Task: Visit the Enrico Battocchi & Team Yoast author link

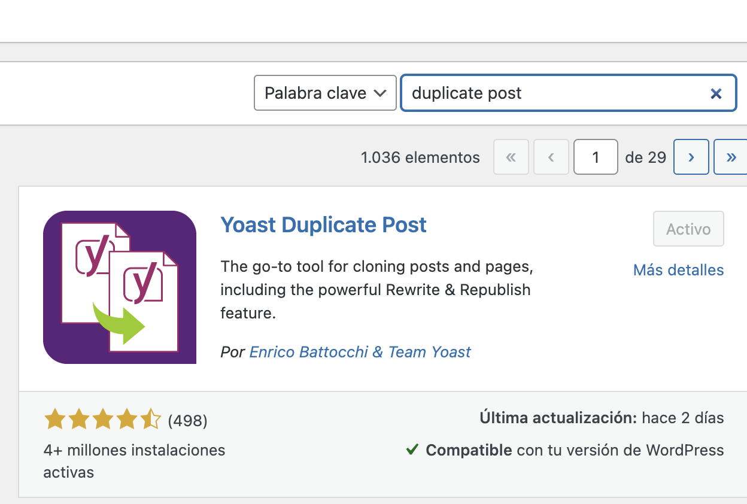Action: pyautogui.click(x=360, y=352)
